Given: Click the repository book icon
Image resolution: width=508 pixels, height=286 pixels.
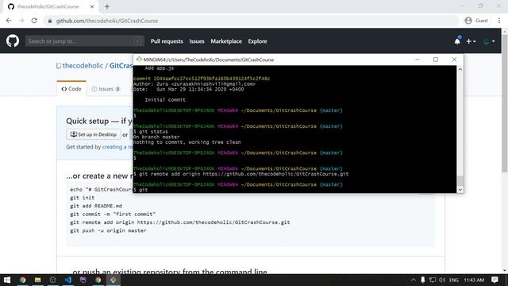Looking at the screenshot, I should coord(59,66).
